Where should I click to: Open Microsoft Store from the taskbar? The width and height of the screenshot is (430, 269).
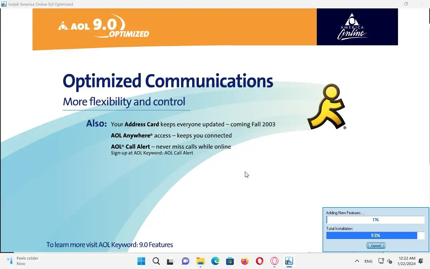(230, 261)
